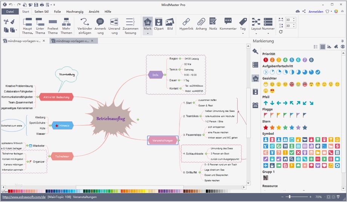Image resolution: width=347 pixels, height=202 pixels.
Task: Add the red star marker
Action: (x=266, y=128)
